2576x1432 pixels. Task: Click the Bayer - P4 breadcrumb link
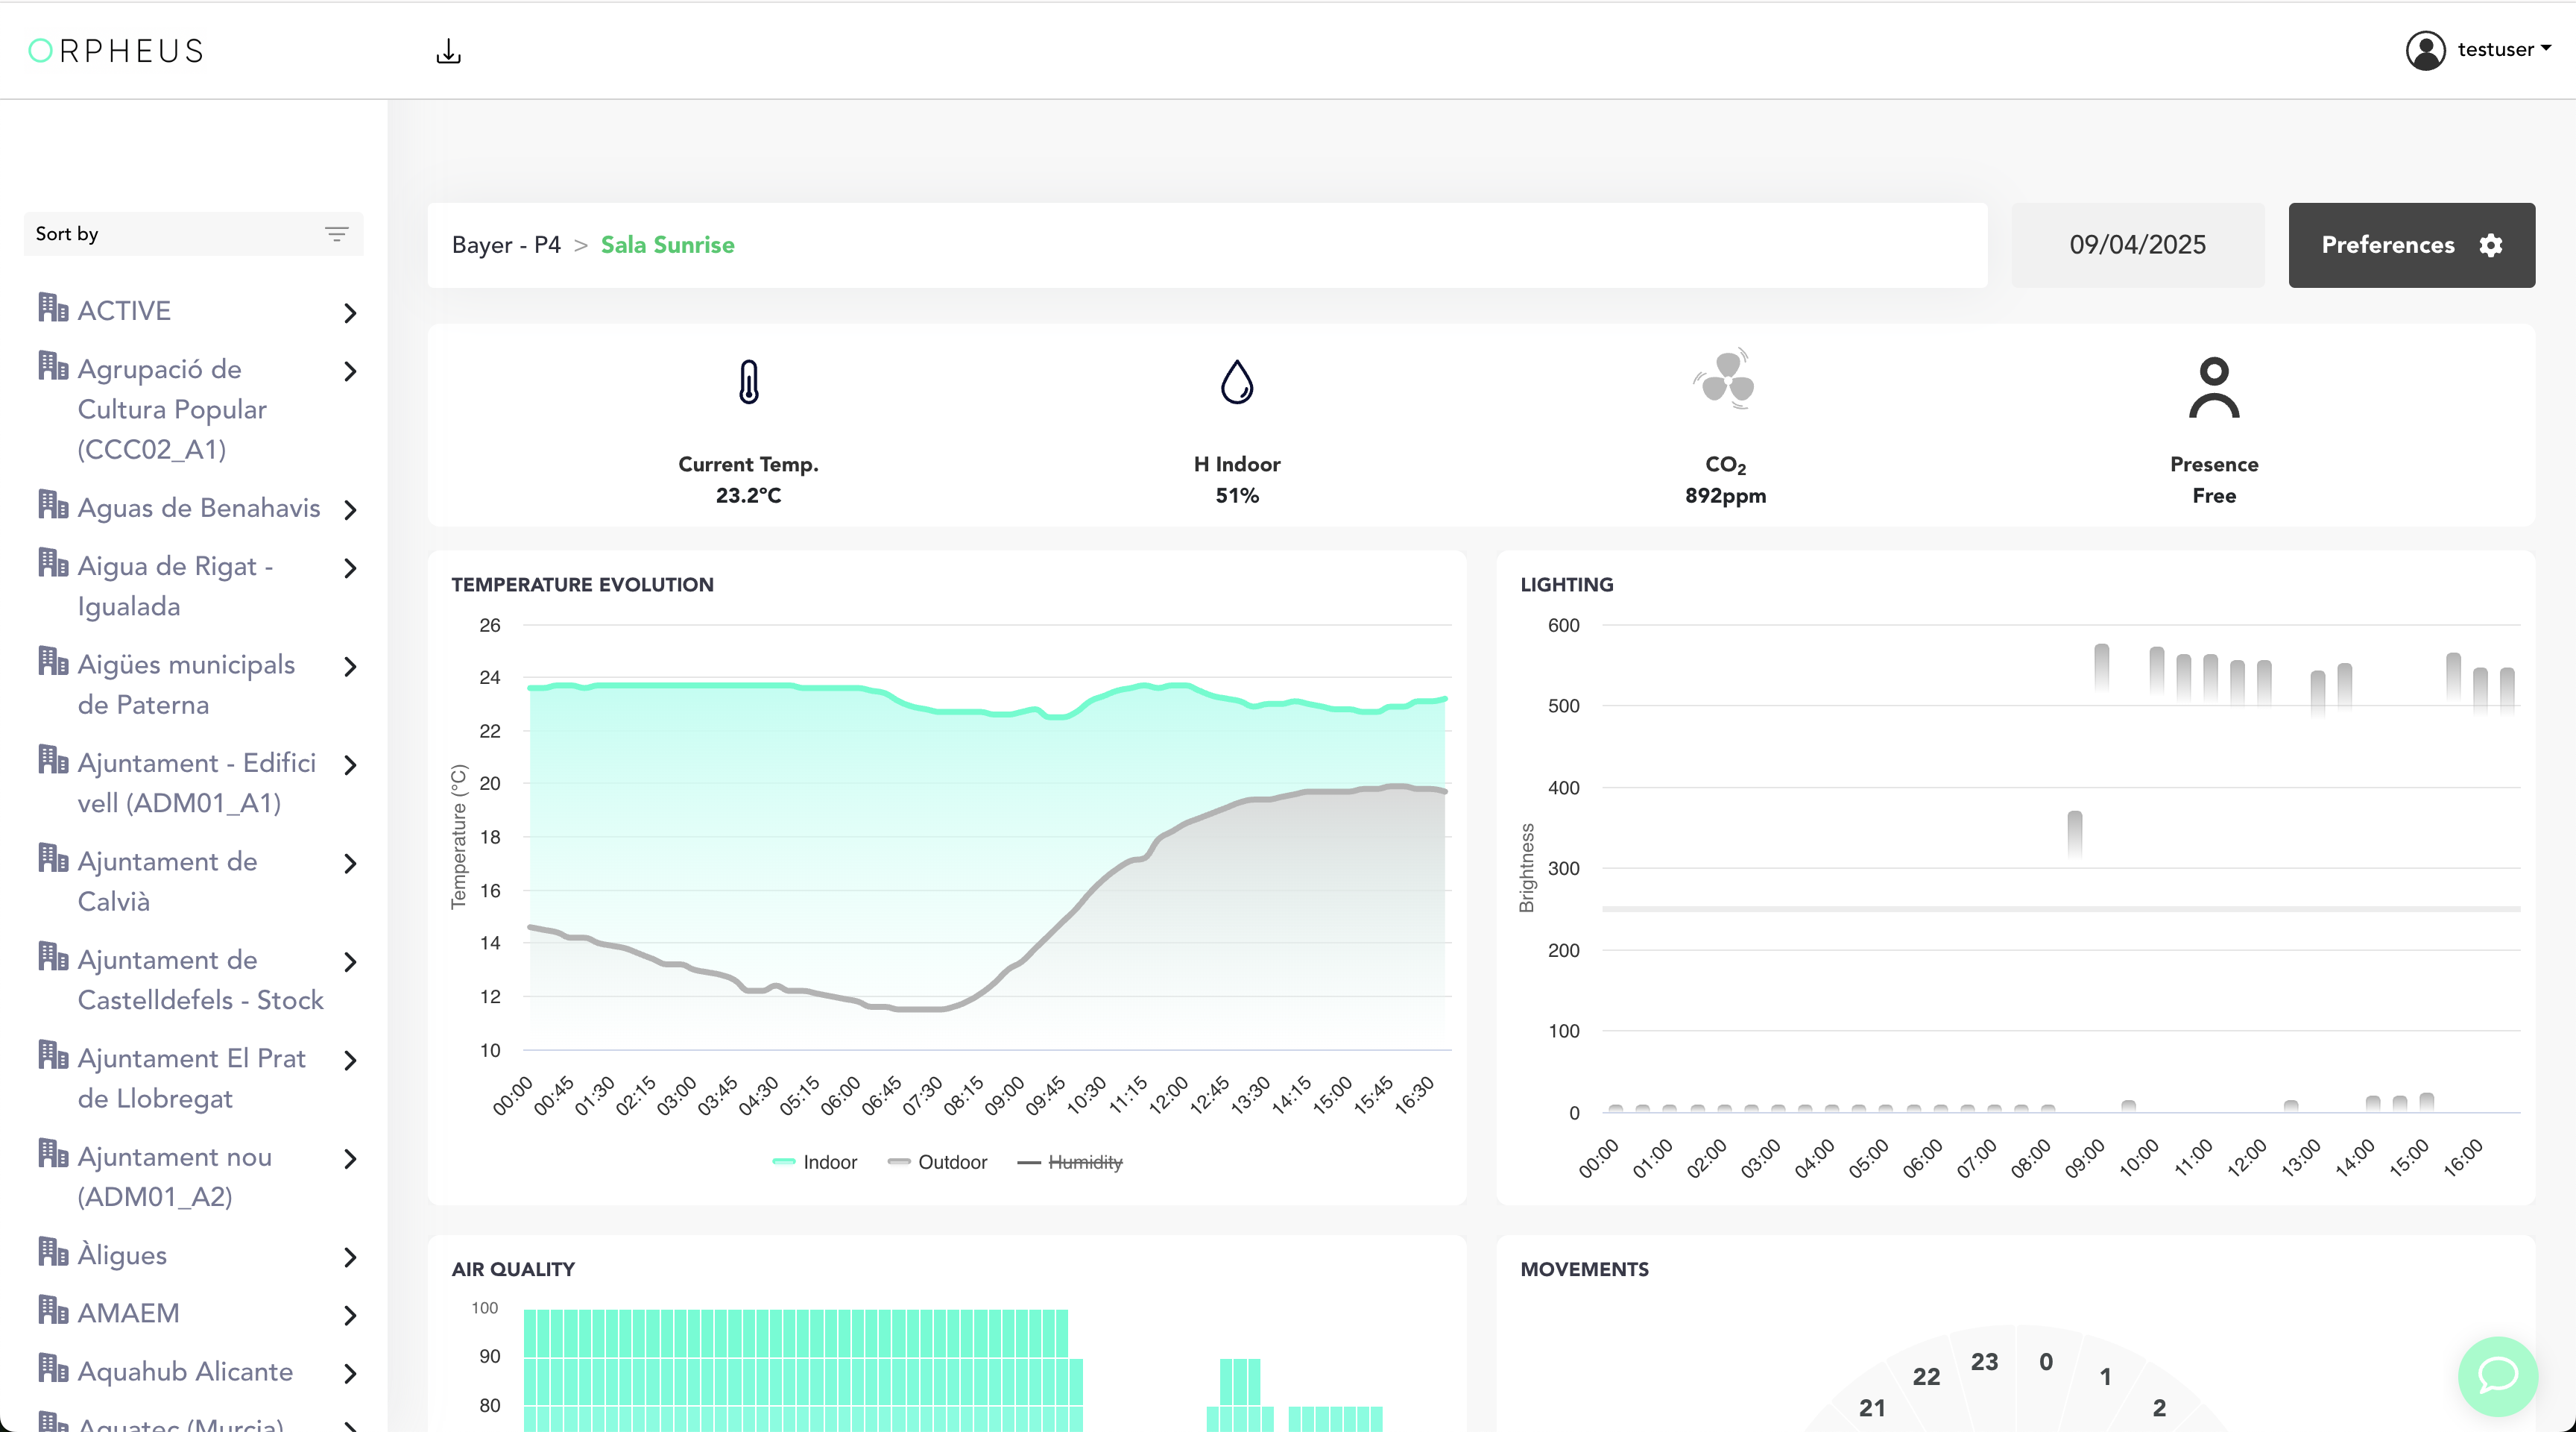pyautogui.click(x=506, y=245)
